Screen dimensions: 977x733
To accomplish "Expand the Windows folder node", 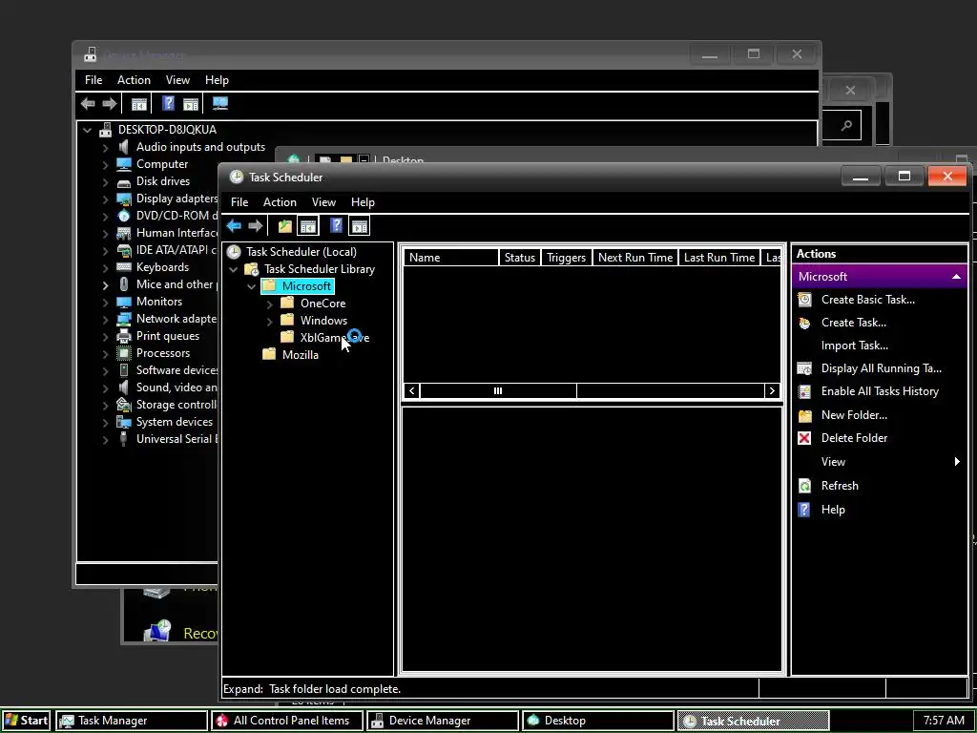I will (270, 321).
